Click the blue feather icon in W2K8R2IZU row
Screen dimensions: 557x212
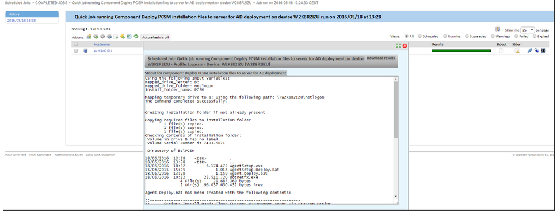529,51
